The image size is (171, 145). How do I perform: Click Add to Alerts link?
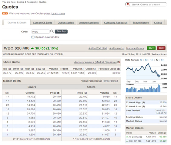click(x=116, y=48)
